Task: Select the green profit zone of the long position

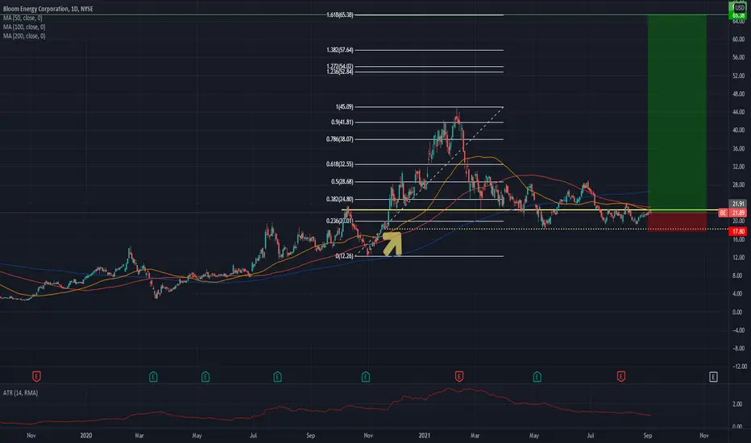Action: pos(677,112)
